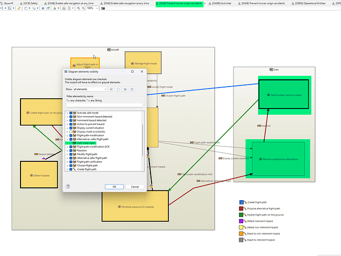This screenshot has height=256, width=341.
Task: Click the collapse all tree icon
Action: point(132,89)
